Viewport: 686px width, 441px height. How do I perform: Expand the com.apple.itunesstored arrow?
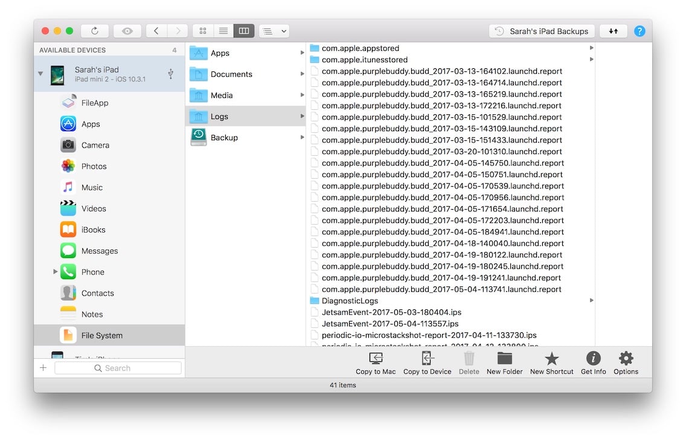pyautogui.click(x=591, y=59)
